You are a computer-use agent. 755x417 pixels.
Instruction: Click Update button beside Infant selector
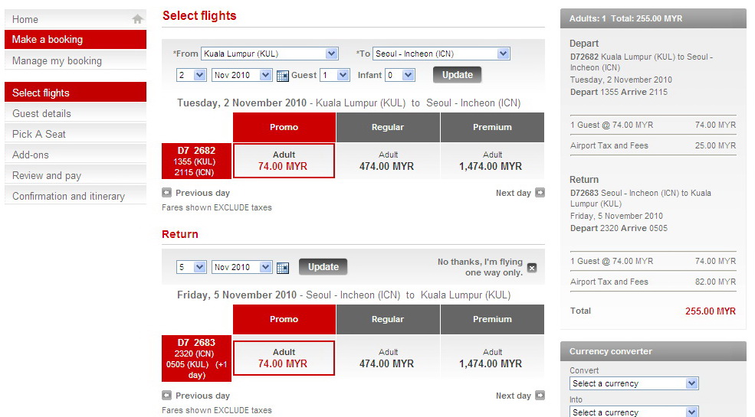click(458, 75)
